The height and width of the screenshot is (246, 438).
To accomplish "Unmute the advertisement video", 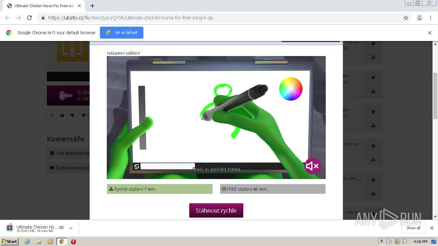I will click(312, 166).
